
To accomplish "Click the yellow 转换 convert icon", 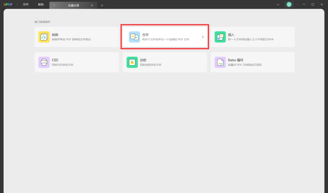I will [x=44, y=37].
